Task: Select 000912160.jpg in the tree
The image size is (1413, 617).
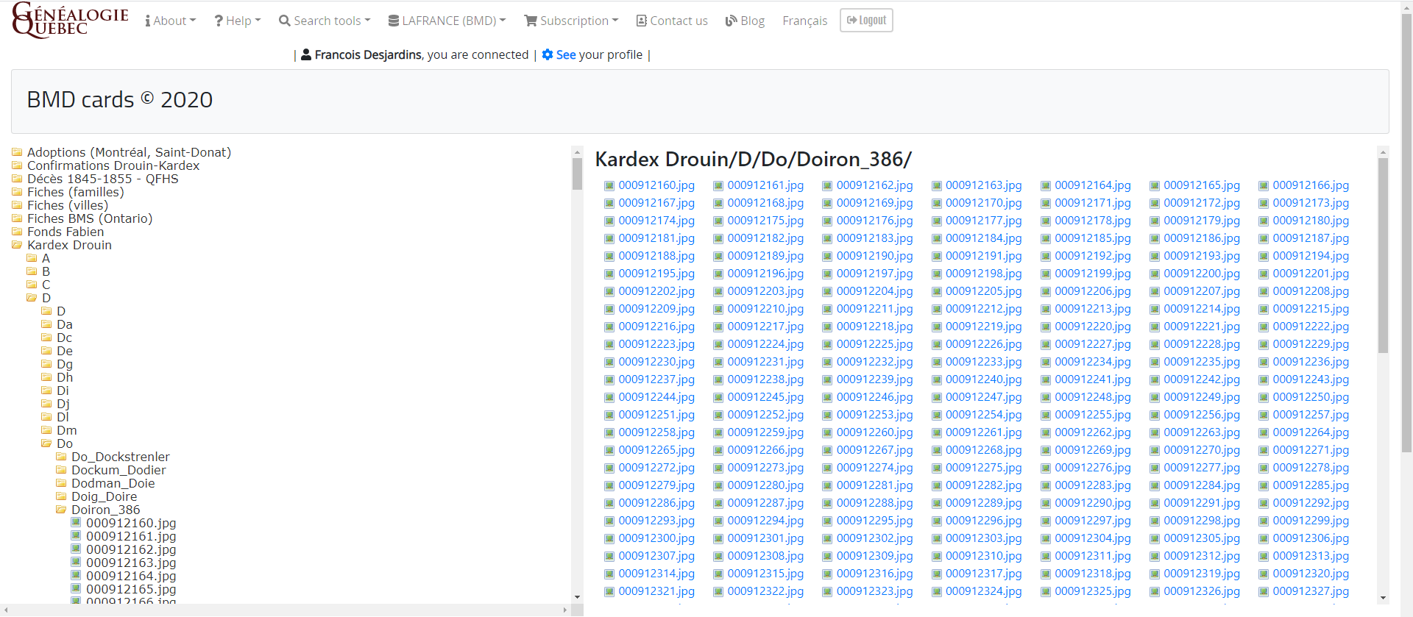Action: [x=131, y=523]
